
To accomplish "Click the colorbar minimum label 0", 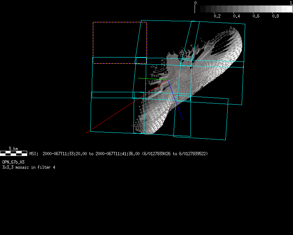I will pyautogui.click(x=195, y=3).
